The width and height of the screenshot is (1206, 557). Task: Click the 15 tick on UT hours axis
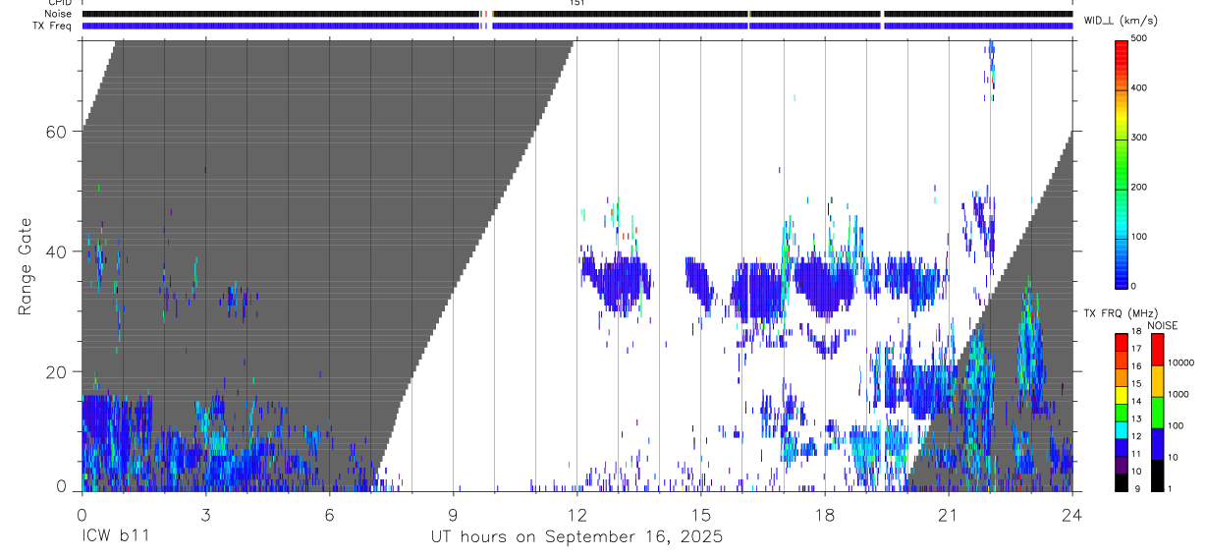pos(700,514)
